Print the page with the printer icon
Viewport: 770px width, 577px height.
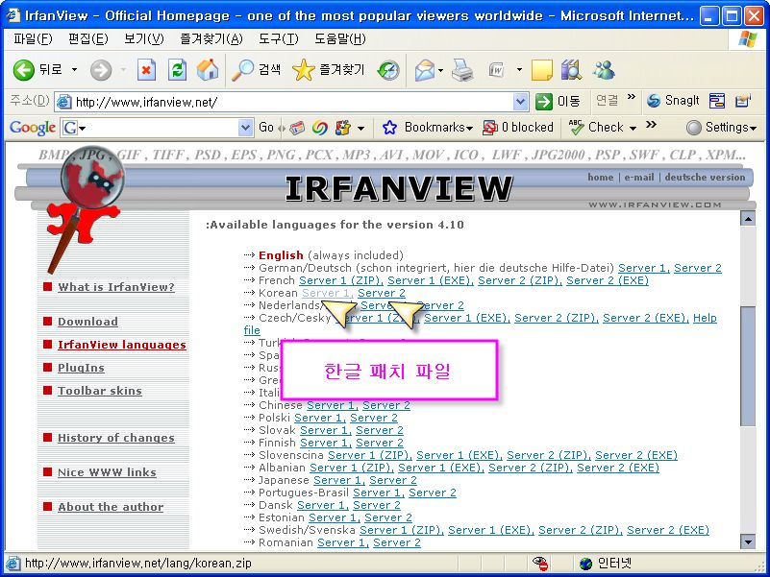461,70
